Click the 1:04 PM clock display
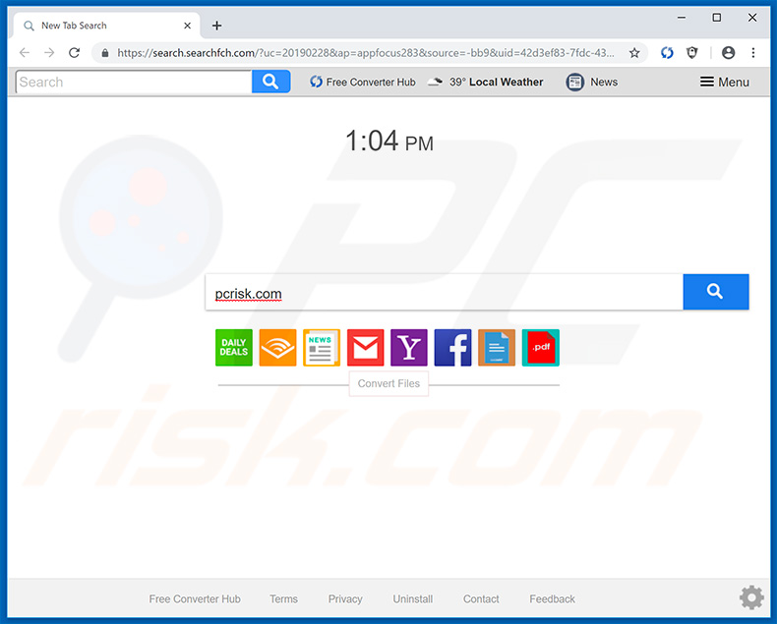The height and width of the screenshot is (624, 777). coord(389,142)
